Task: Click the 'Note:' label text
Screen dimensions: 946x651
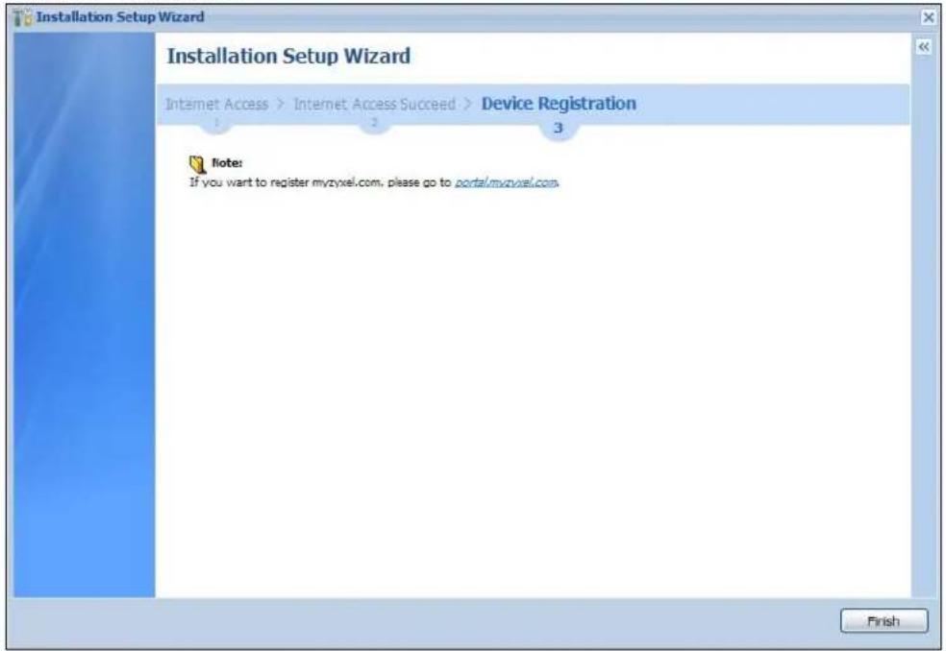Action: [x=227, y=163]
